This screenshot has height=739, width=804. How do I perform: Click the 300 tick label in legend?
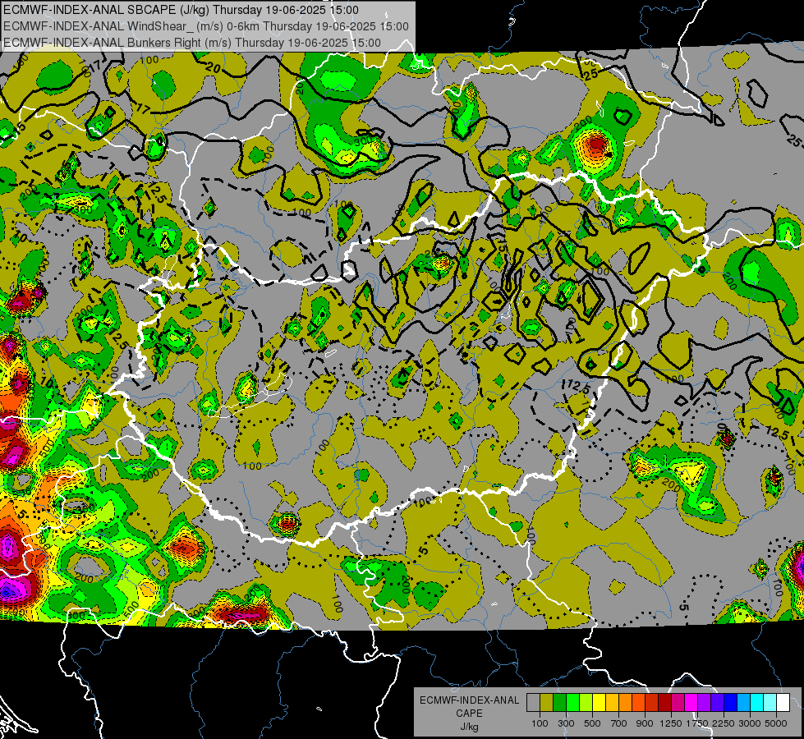click(x=566, y=723)
